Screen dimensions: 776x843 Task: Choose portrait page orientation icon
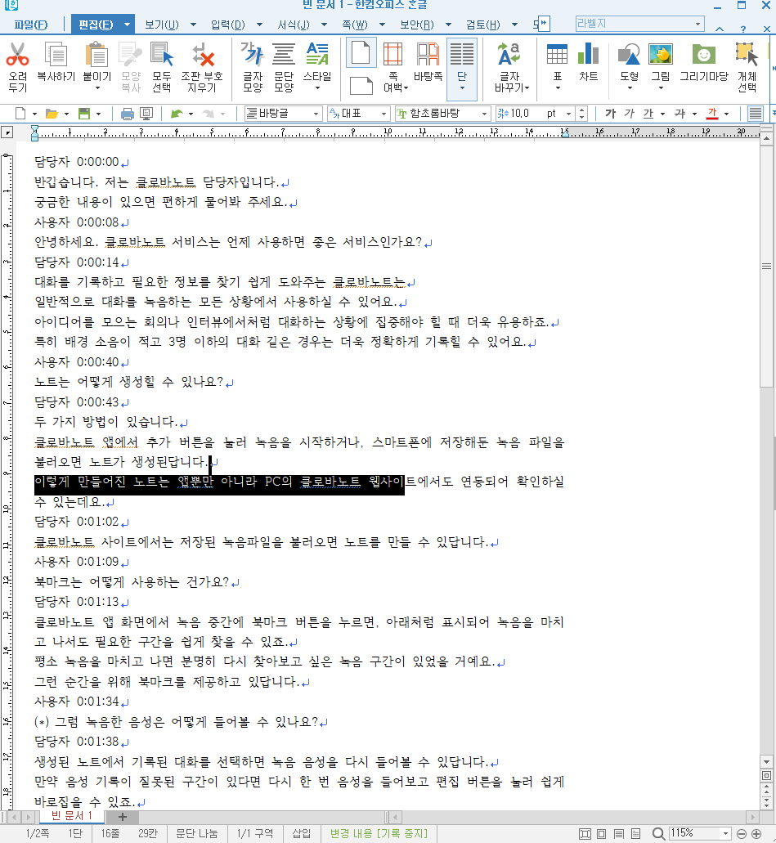(x=361, y=52)
